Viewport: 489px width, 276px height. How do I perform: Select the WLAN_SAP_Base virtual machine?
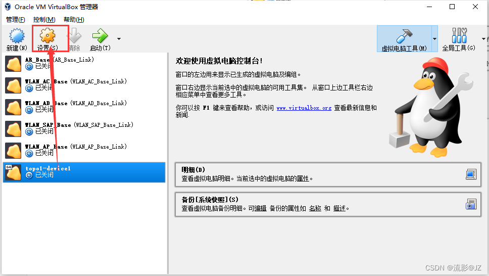coord(84,128)
